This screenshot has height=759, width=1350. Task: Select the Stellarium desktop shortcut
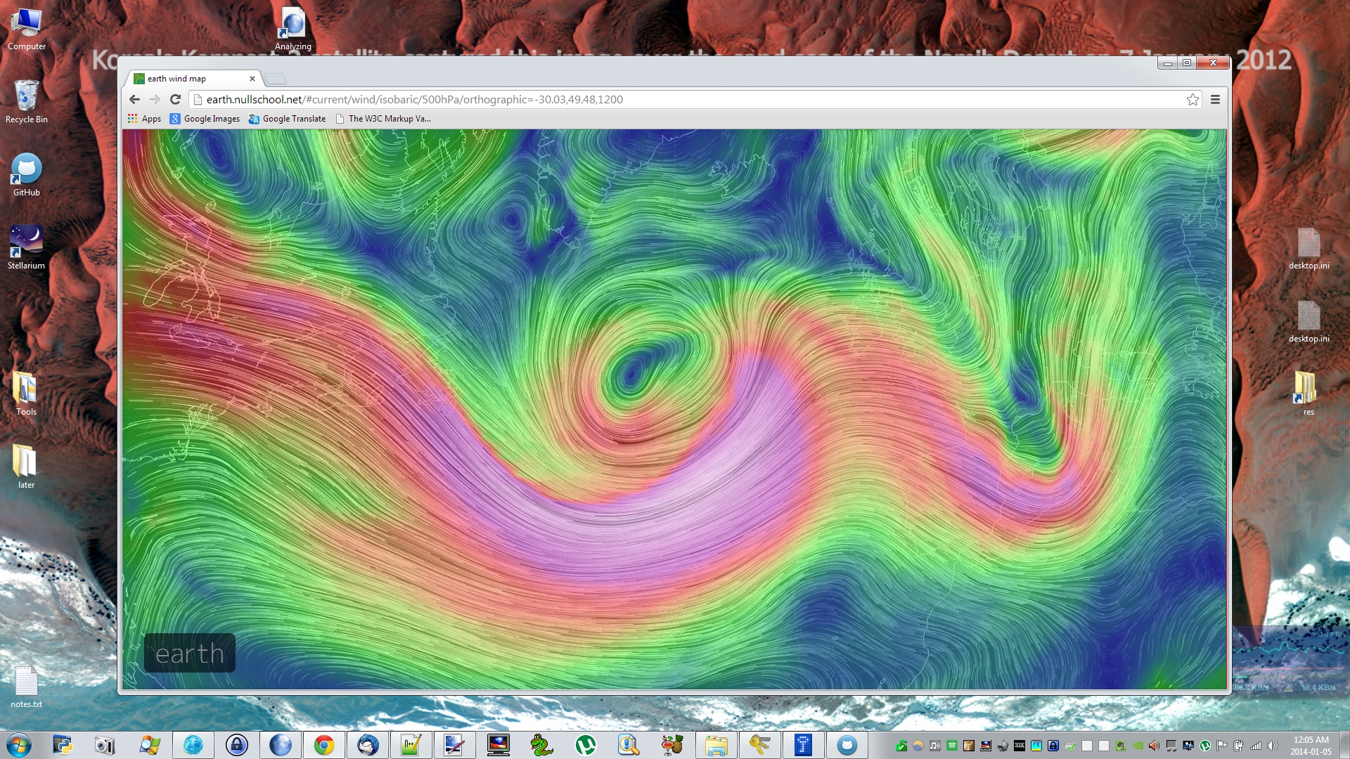[27, 248]
